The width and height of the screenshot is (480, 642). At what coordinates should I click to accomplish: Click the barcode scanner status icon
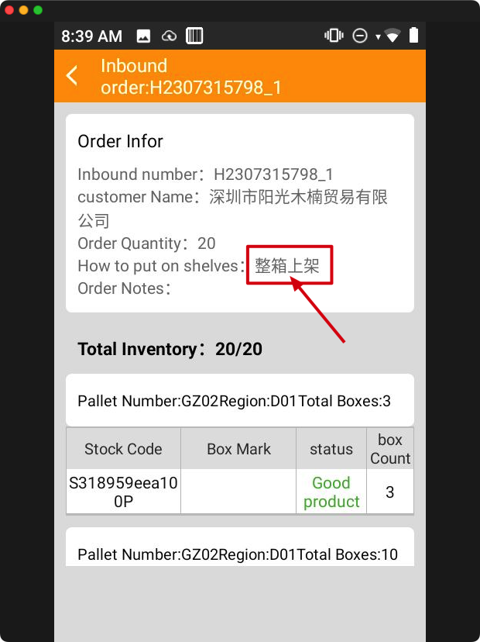[194, 36]
